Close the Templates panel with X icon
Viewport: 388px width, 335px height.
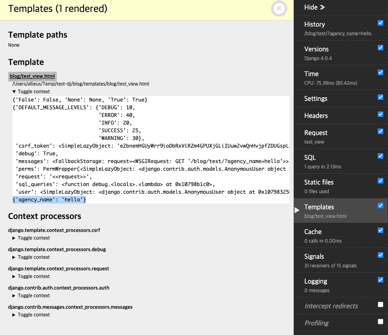pos(279,9)
